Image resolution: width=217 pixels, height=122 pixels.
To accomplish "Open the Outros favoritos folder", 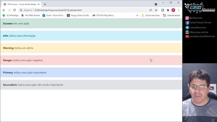I will 151,15.
